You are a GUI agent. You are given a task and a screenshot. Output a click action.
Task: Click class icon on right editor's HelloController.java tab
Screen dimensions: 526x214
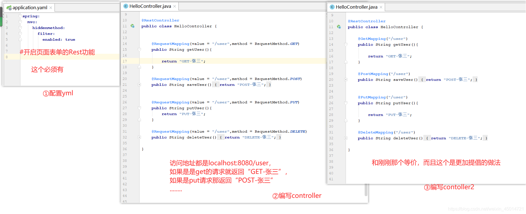click(332, 7)
